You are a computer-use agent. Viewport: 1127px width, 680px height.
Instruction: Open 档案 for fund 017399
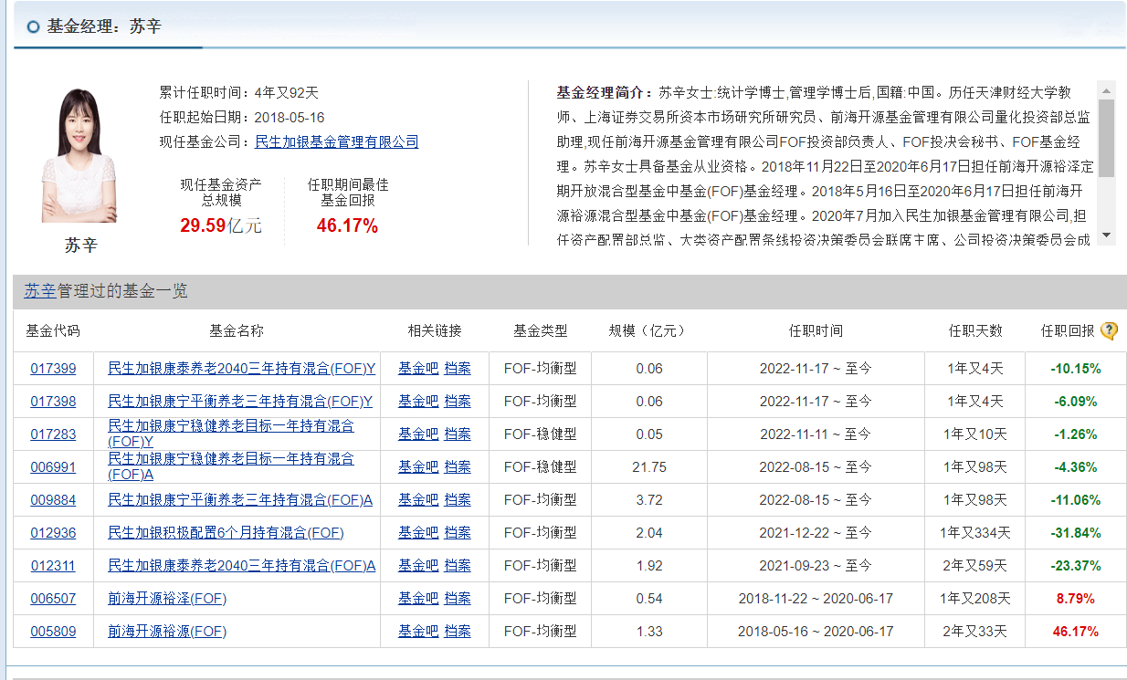coord(458,369)
